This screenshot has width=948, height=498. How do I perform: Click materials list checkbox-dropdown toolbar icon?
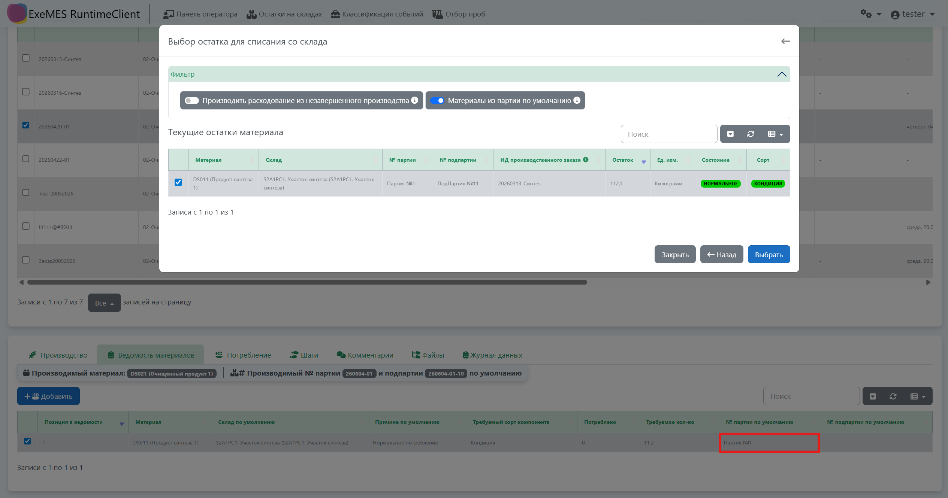point(873,396)
